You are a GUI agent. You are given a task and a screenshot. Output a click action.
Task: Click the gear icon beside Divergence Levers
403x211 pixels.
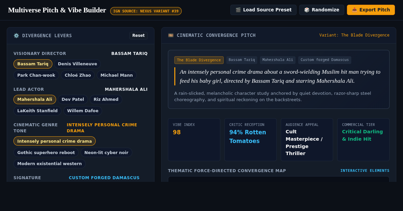coord(16,36)
